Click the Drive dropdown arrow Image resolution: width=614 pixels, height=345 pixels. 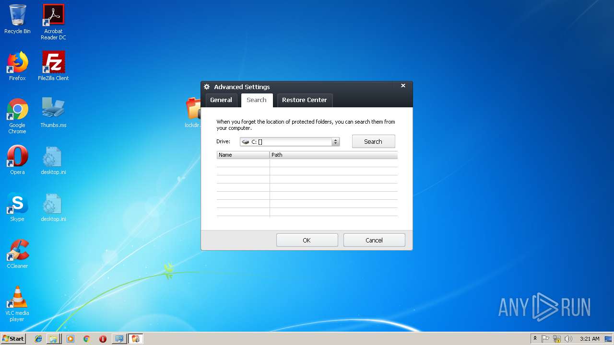pyautogui.click(x=336, y=142)
